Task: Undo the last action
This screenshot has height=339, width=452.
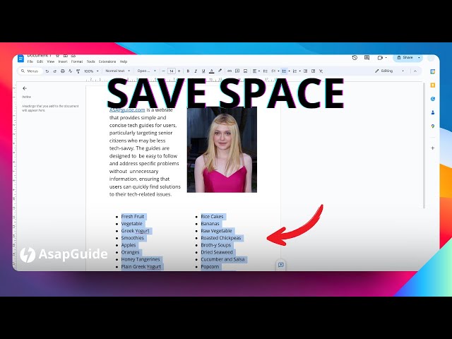Action: tap(47, 71)
